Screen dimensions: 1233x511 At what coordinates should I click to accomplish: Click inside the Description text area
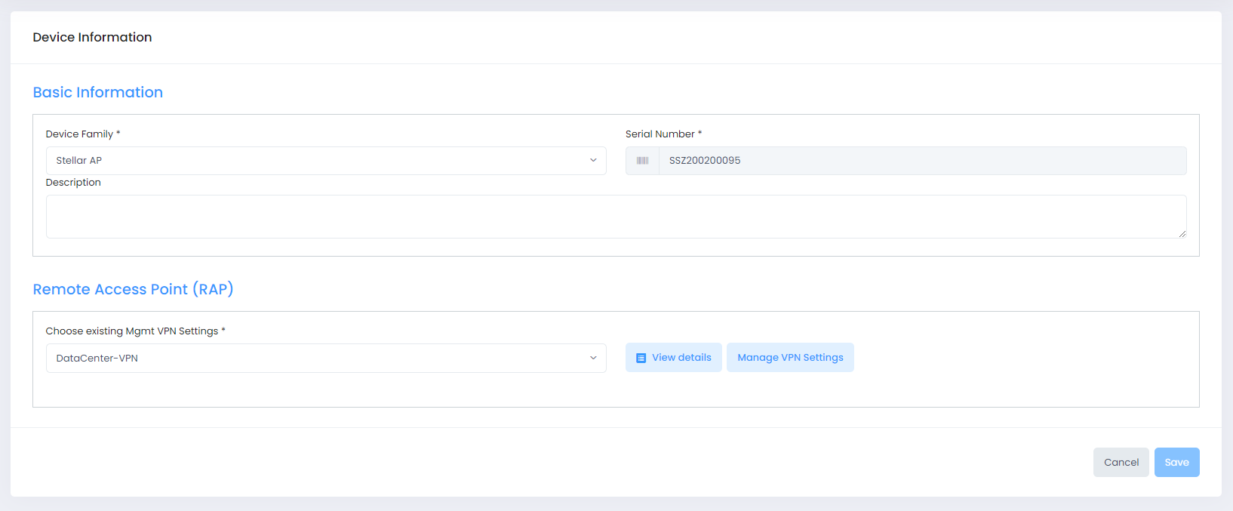tap(615, 217)
